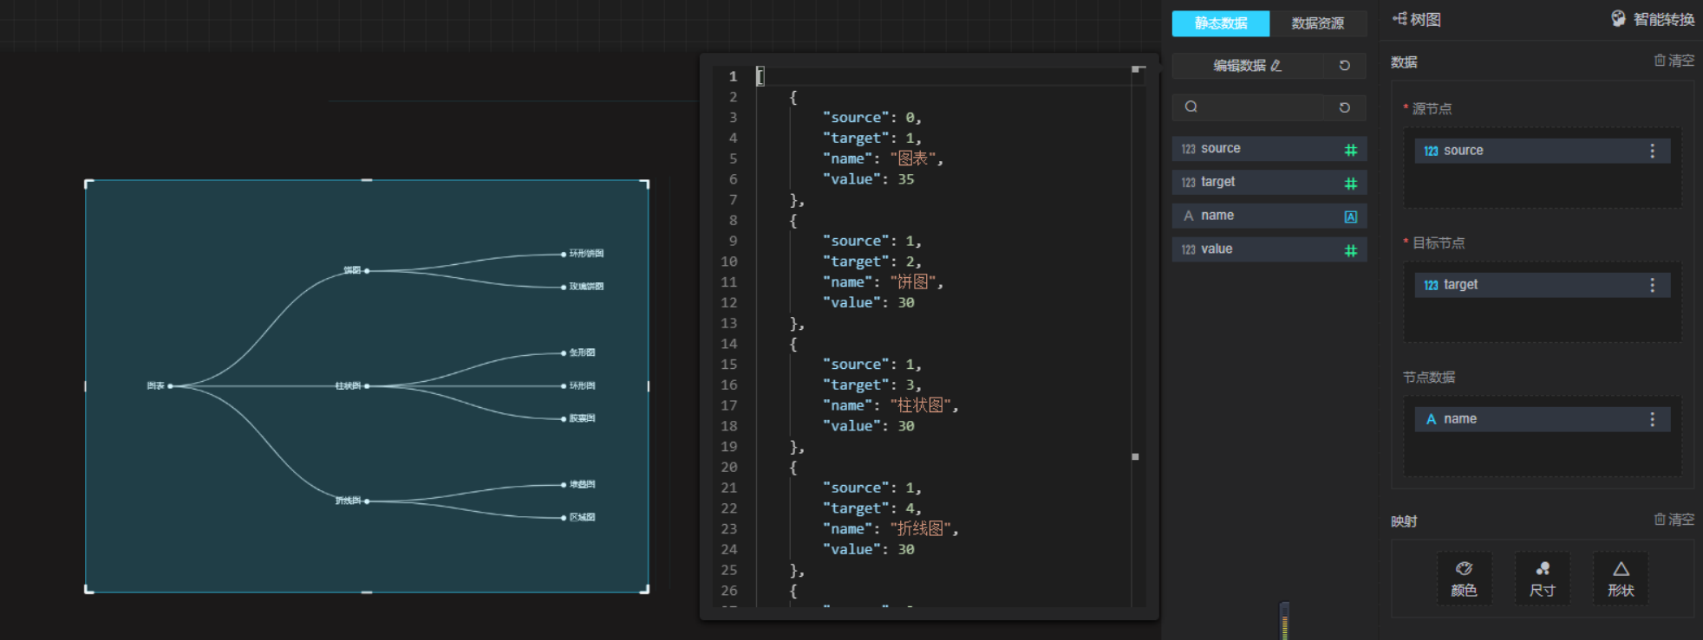
Task: Click the 智能转换 smart convert button
Action: point(1653,19)
